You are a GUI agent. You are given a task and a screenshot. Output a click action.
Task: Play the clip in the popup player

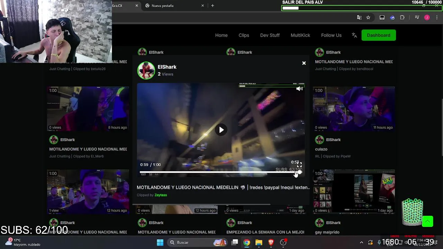click(221, 130)
